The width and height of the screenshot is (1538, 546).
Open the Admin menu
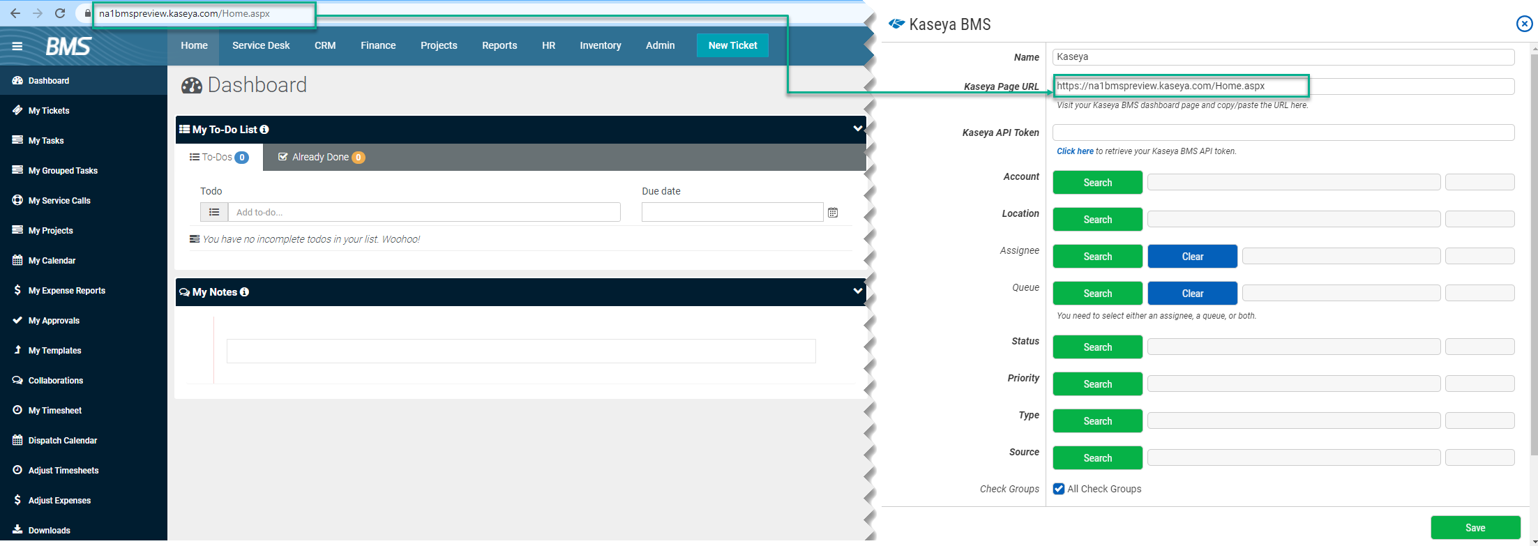(x=660, y=45)
